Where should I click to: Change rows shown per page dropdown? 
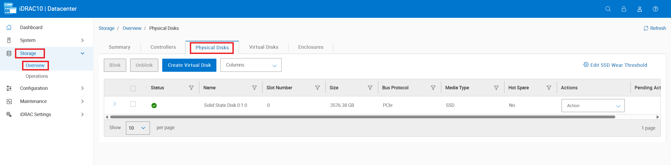tap(138, 128)
